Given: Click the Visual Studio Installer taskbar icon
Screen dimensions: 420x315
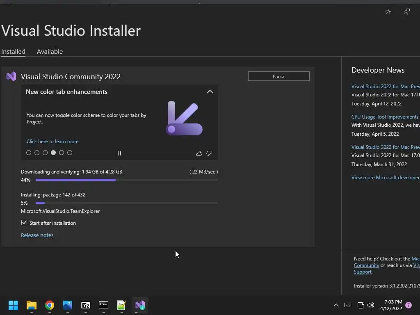Looking at the screenshot, I should 140,305.
